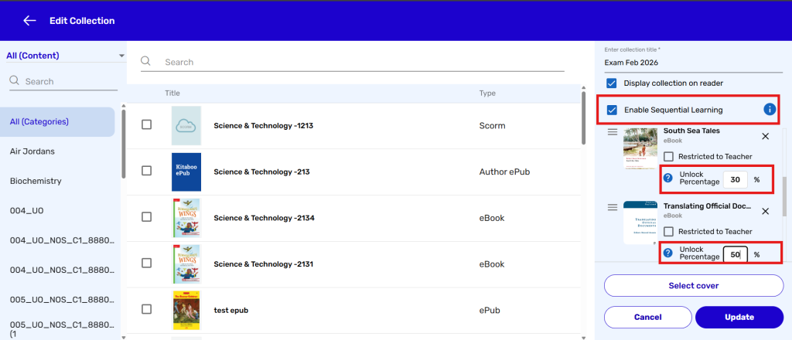The height and width of the screenshot is (340, 792).
Task: Click help icon for Translating Official unlock percentage
Action: 668,253
